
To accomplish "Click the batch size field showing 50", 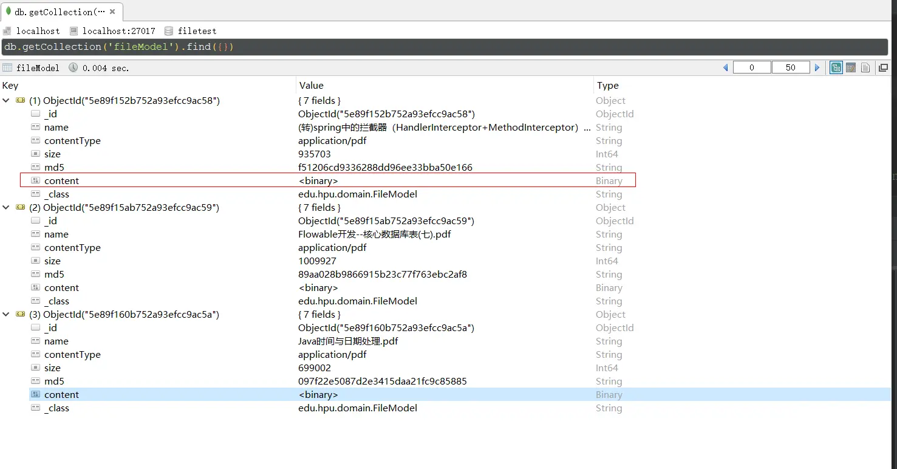I will 791,67.
